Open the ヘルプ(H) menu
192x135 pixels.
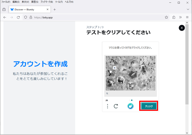coord(69,2)
